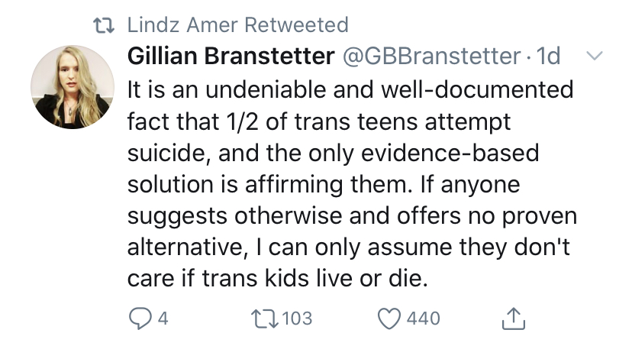Viewport: 632px width, 346px height.
Task: Click the word Retweeted in the header
Action: coord(296,25)
